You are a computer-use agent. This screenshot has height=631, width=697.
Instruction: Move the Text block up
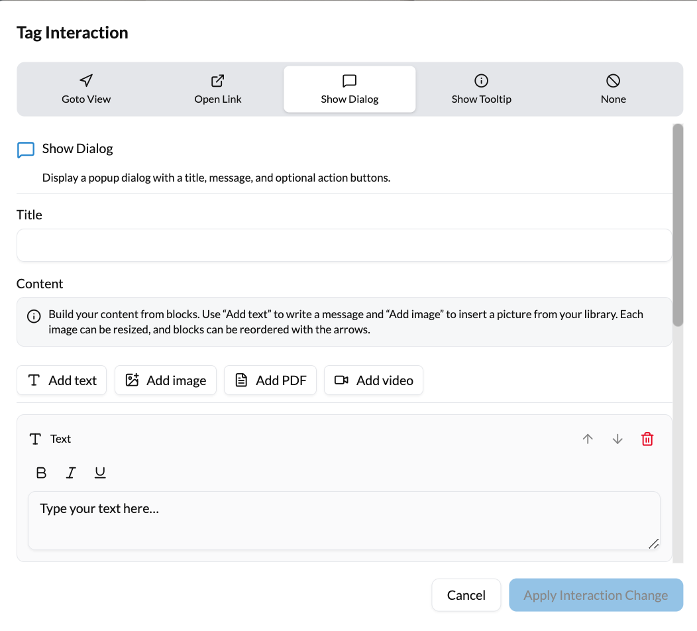pos(588,439)
